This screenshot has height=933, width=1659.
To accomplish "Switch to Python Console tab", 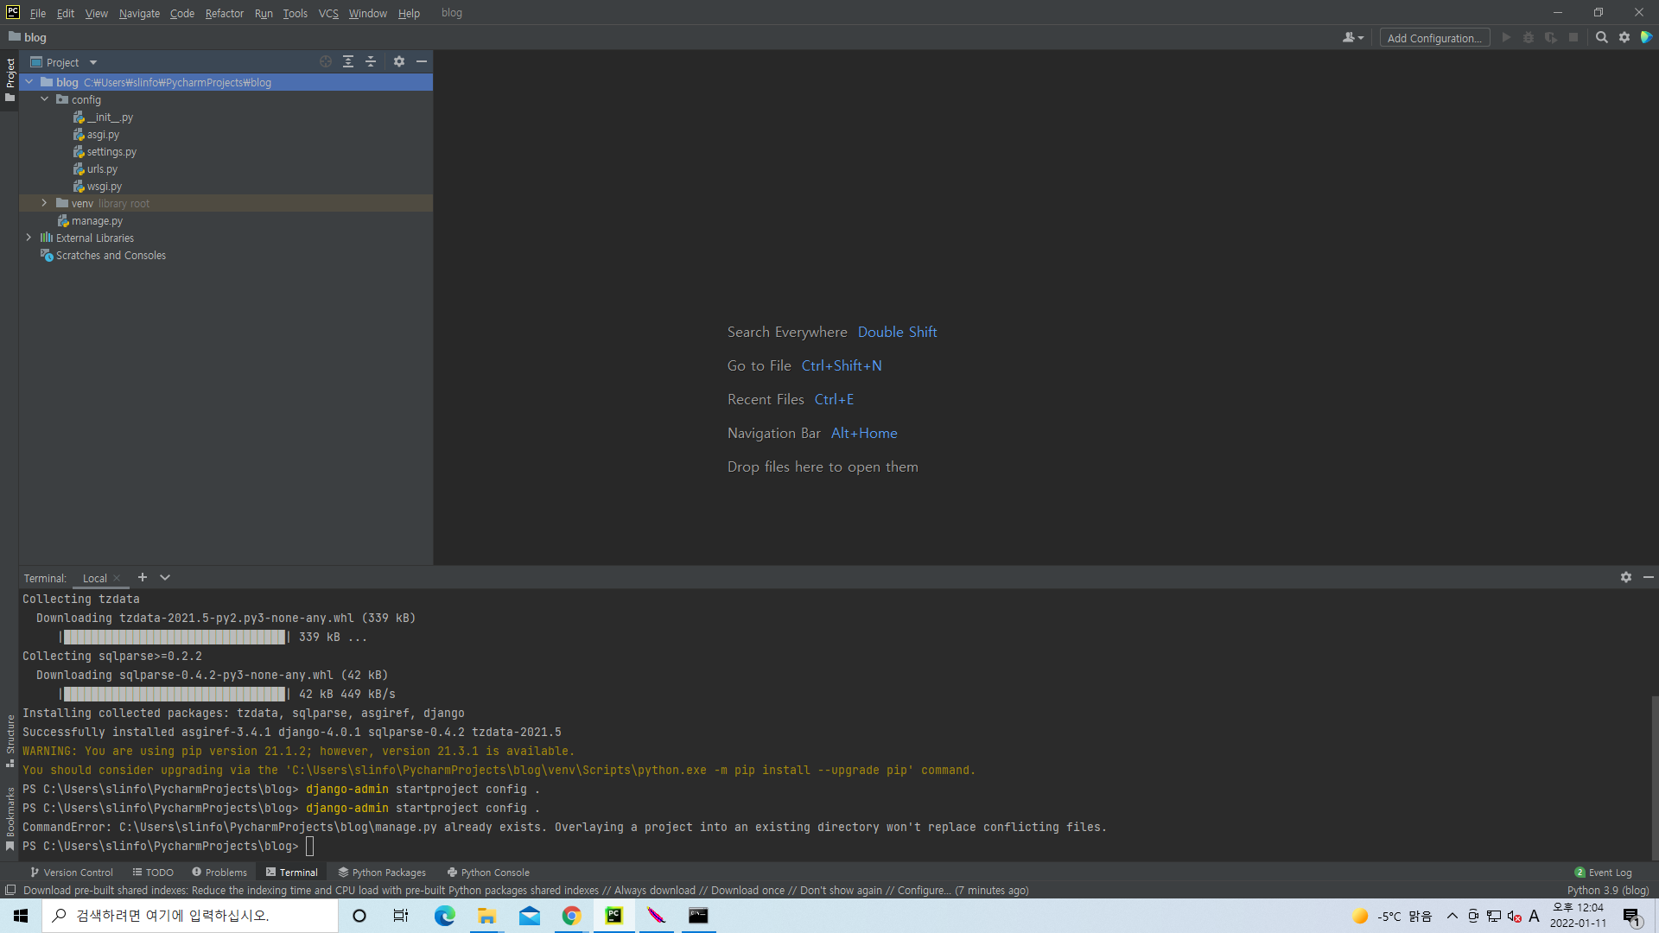I will (x=488, y=873).
